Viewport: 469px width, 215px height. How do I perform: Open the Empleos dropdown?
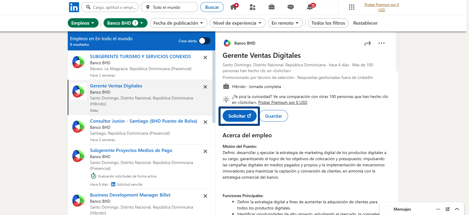(x=83, y=23)
